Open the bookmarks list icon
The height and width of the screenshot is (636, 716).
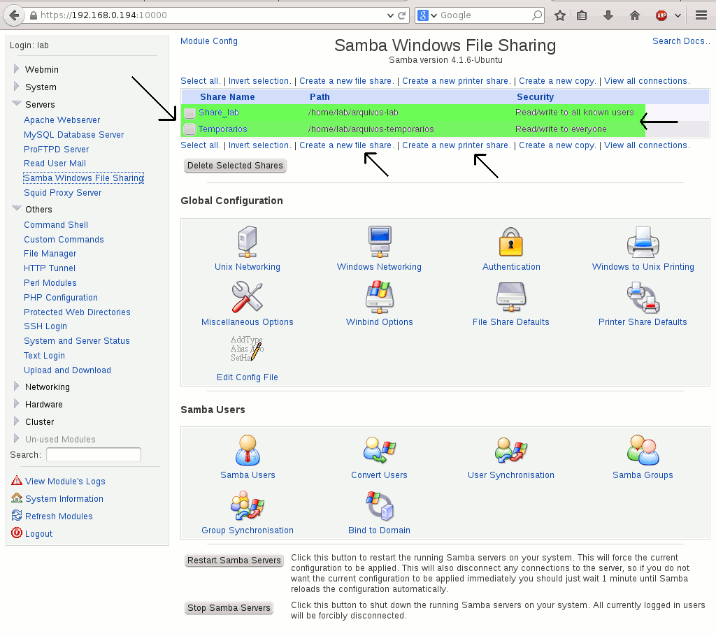click(x=582, y=15)
